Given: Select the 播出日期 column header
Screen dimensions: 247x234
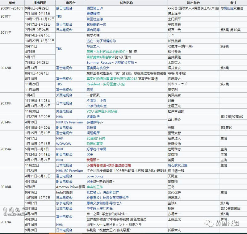Looking at the screenshot, I should click(40, 3).
